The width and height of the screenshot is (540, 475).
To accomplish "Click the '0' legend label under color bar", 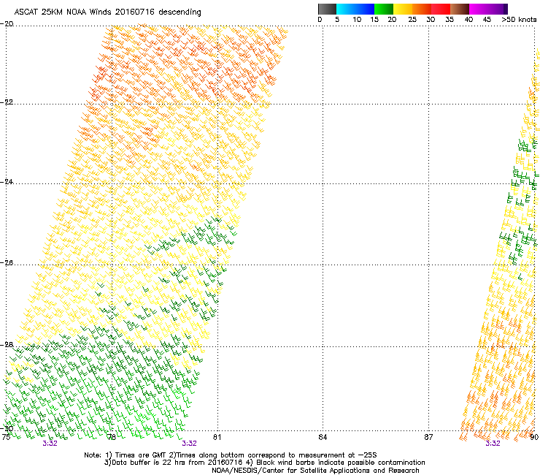I will [320, 20].
